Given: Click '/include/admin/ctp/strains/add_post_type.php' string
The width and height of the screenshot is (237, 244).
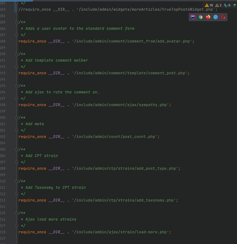Looking at the screenshot, I should tap(125, 169).
